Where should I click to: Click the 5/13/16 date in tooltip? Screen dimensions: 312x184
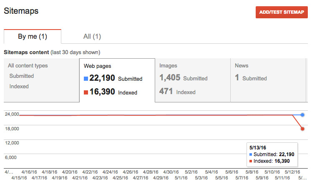point(258,148)
